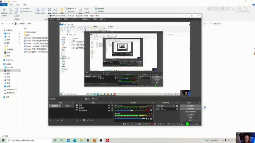
Task: Open the Open dropdown in Explorer ribbon
Action: pos(87,9)
